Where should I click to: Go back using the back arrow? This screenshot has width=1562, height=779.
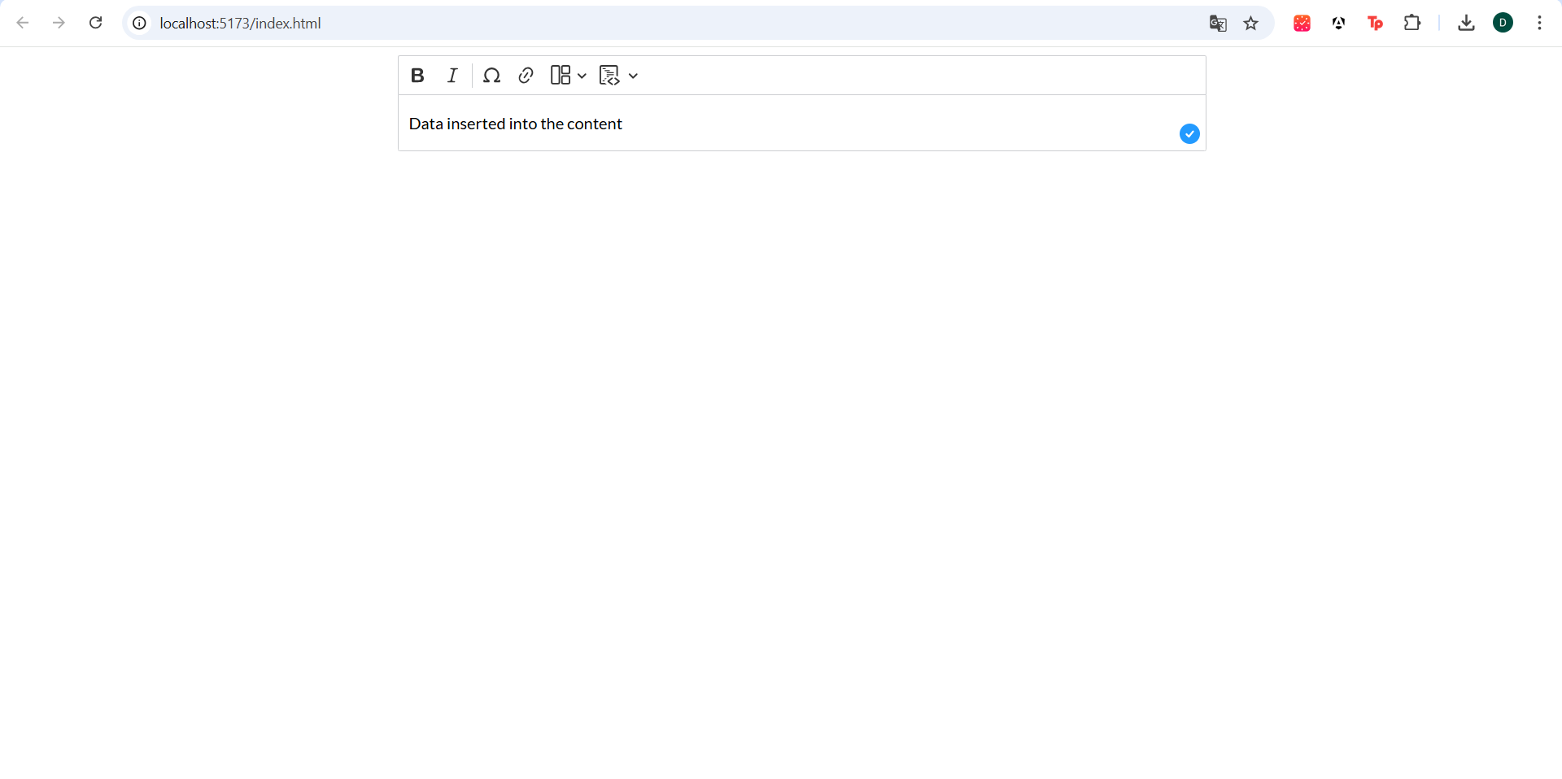click(x=23, y=23)
